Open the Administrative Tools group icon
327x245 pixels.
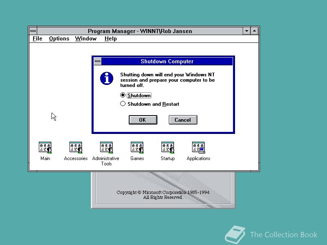(x=106, y=147)
